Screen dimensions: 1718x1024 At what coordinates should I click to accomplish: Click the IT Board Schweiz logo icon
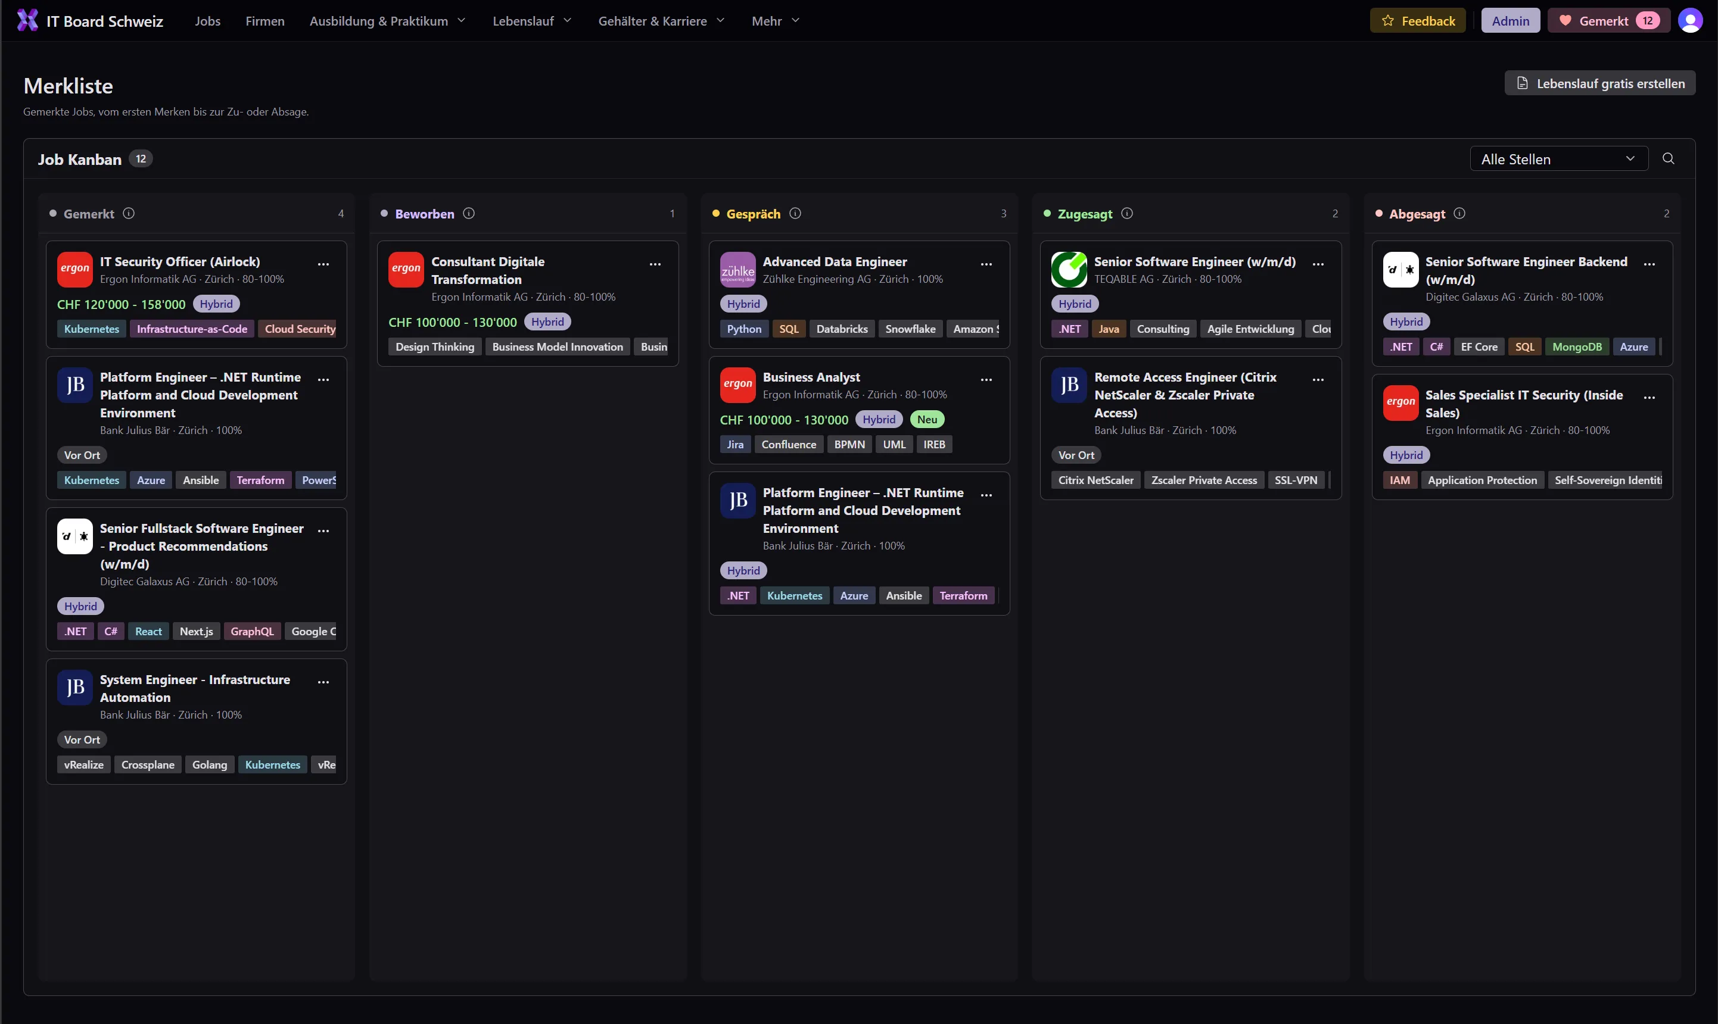pyautogui.click(x=27, y=21)
